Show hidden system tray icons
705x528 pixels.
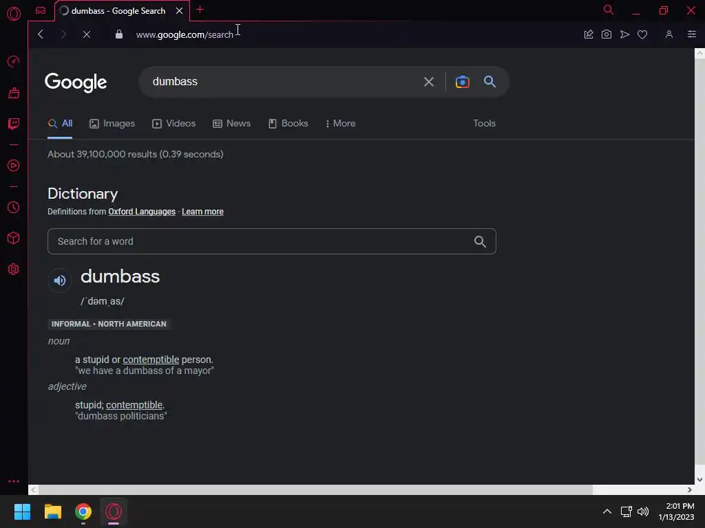[607, 511]
